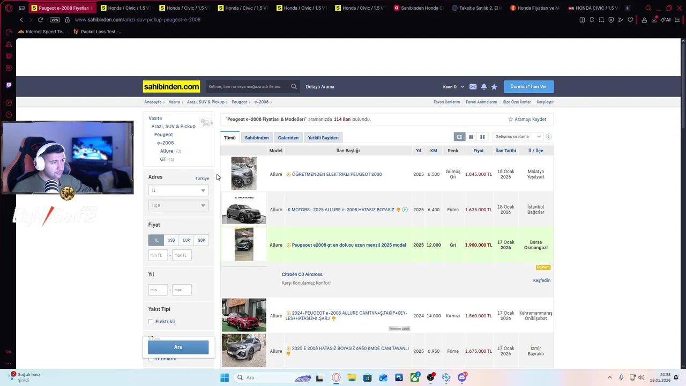
Task: Sort listings by Fiyat column
Action: point(479,151)
